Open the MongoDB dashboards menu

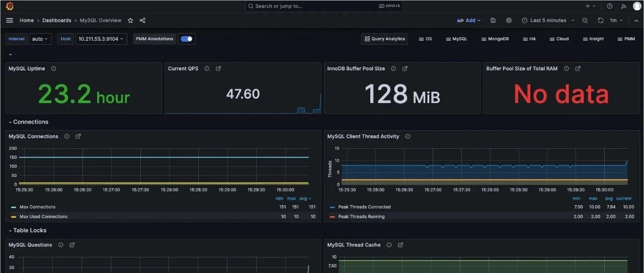point(495,39)
